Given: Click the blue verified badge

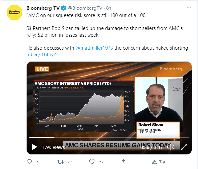Looking at the screenshot, I should pos(64,8).
